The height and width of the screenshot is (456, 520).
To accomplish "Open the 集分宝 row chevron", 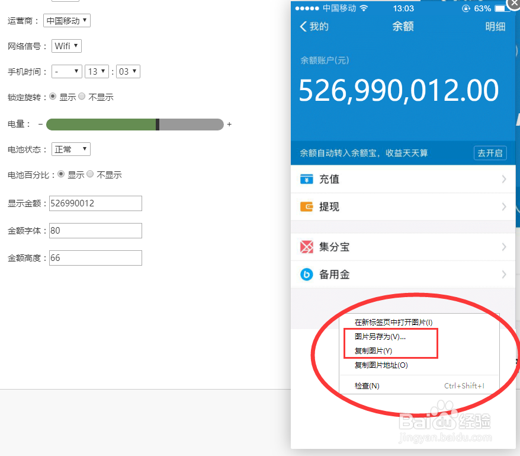I will (x=504, y=247).
